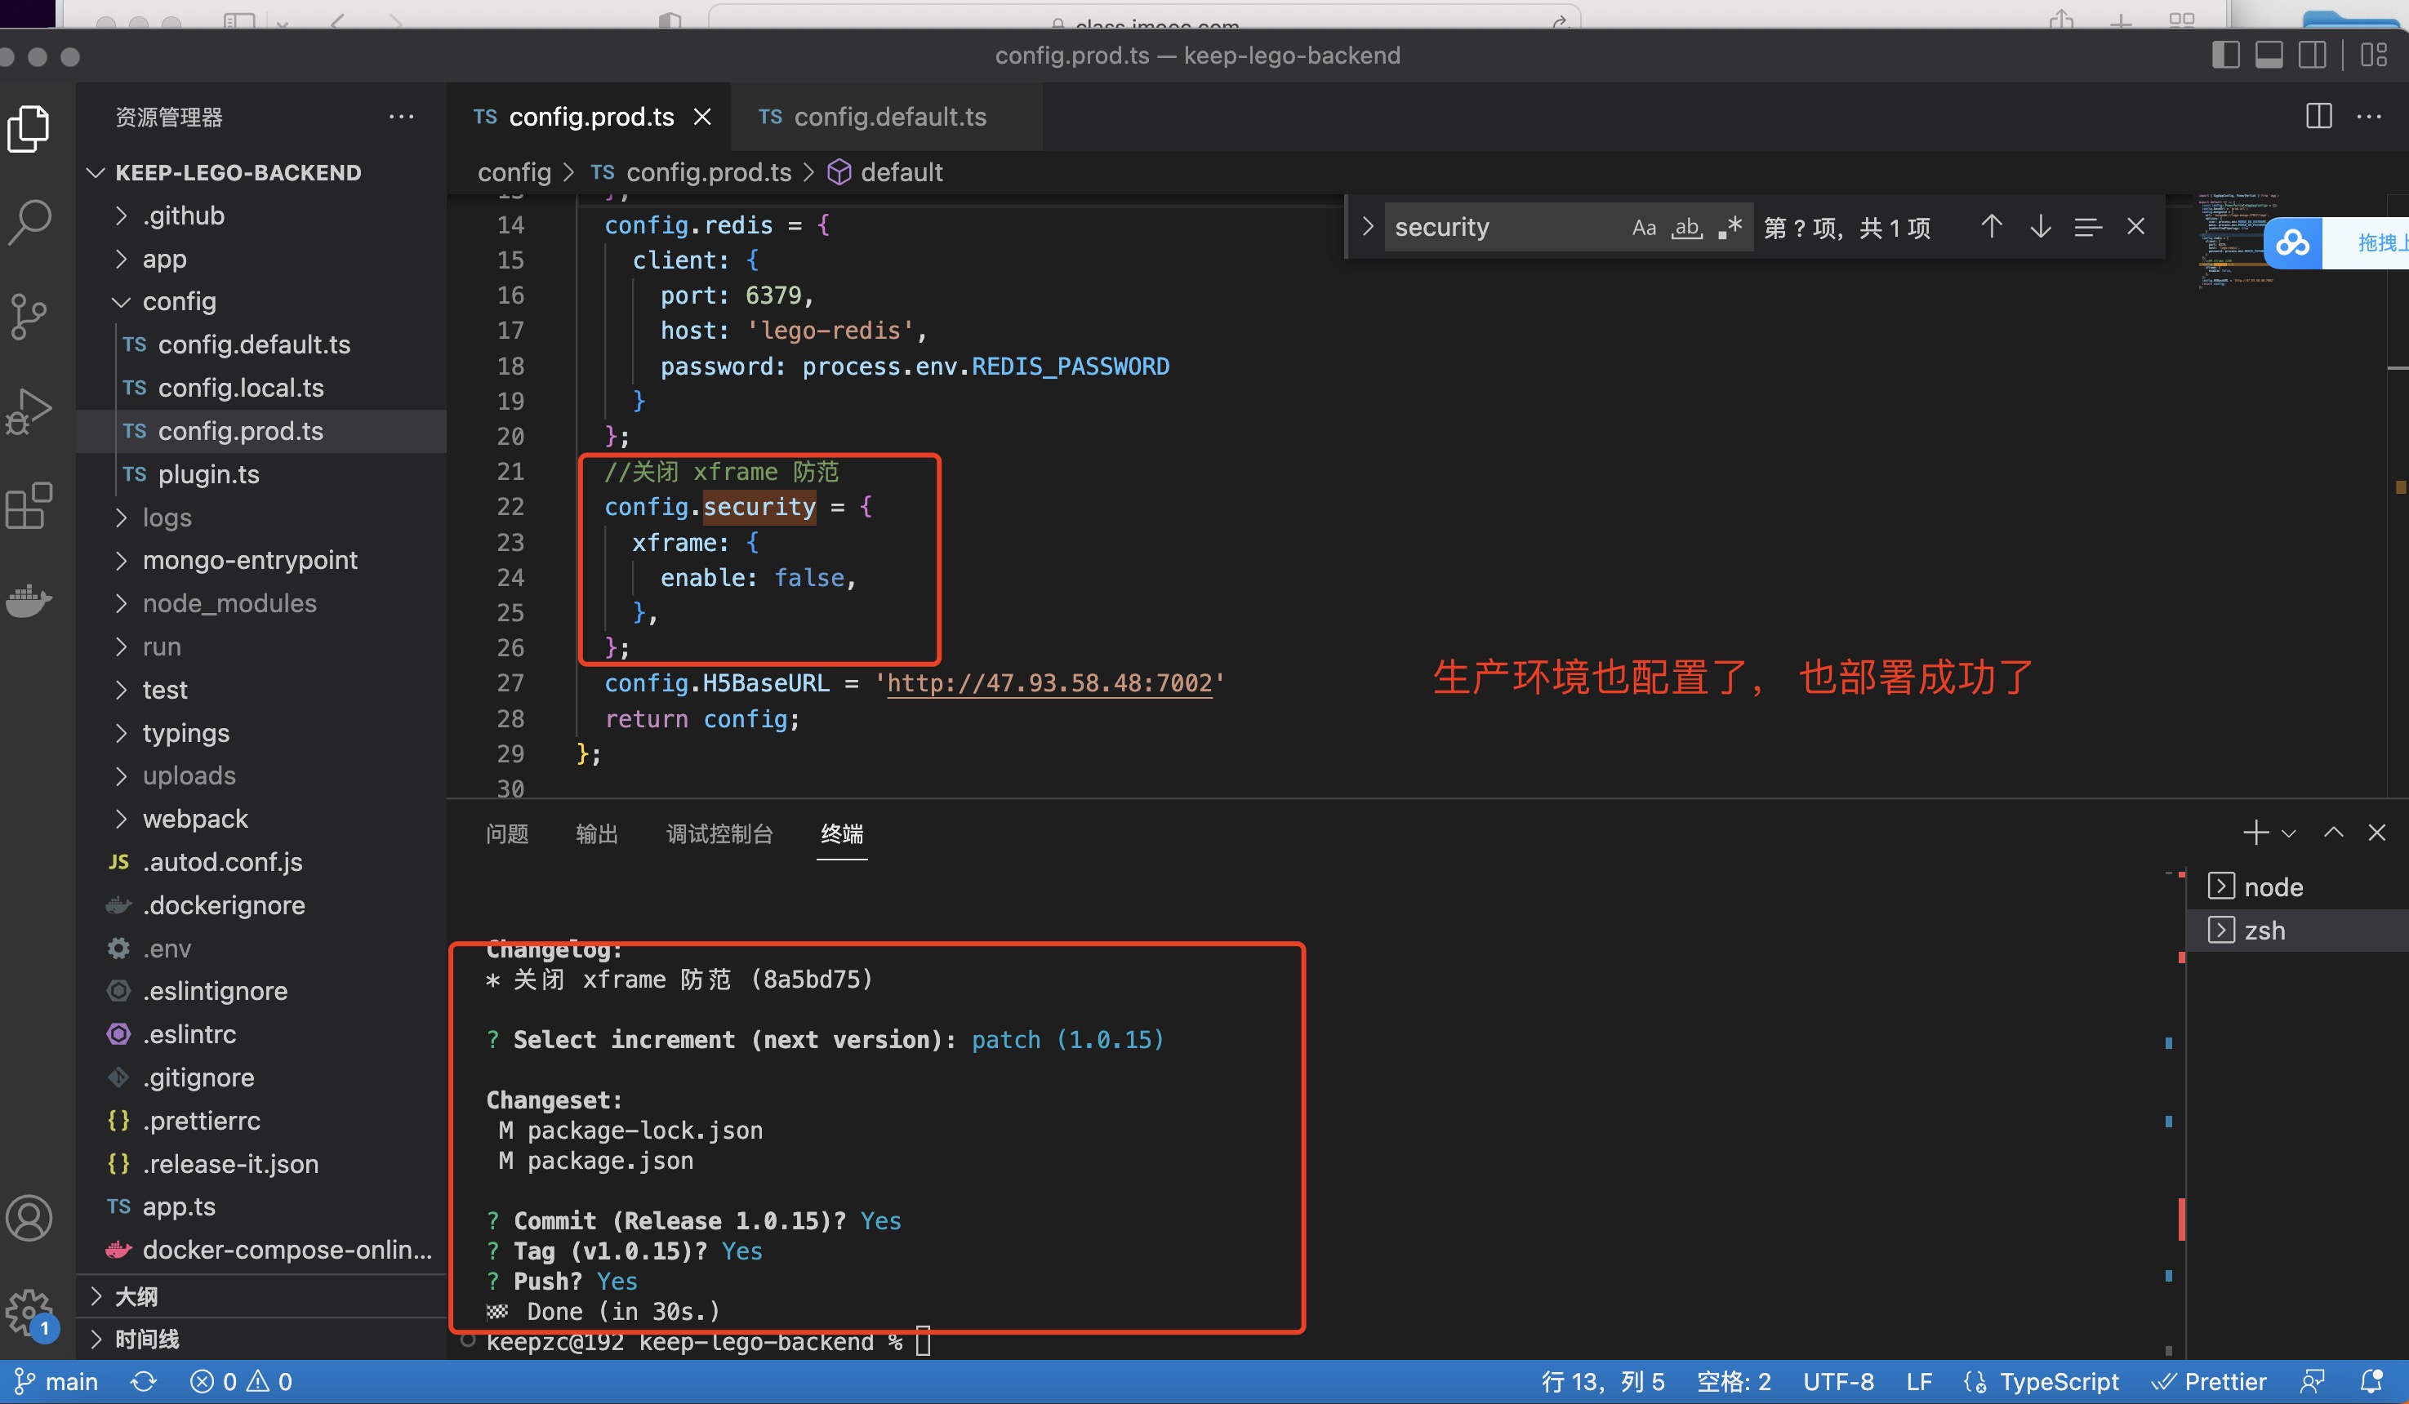
Task: Go to previous search match
Action: click(1991, 226)
